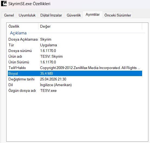Viewport: 150px width, 143px height.
Task: Switch to the Genel tab
Action: click(x=9, y=15)
